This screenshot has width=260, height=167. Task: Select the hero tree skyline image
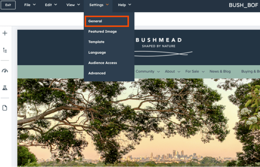point(139,123)
